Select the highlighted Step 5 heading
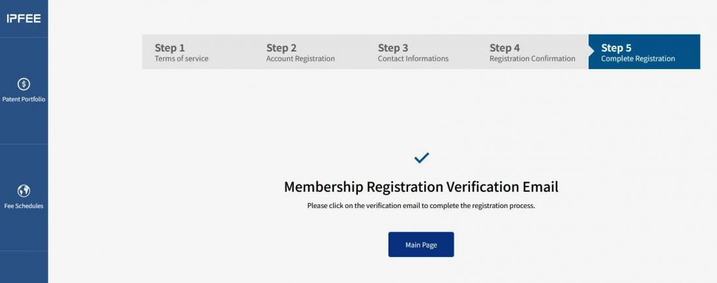Screen dimensions: 717x283 [616, 48]
